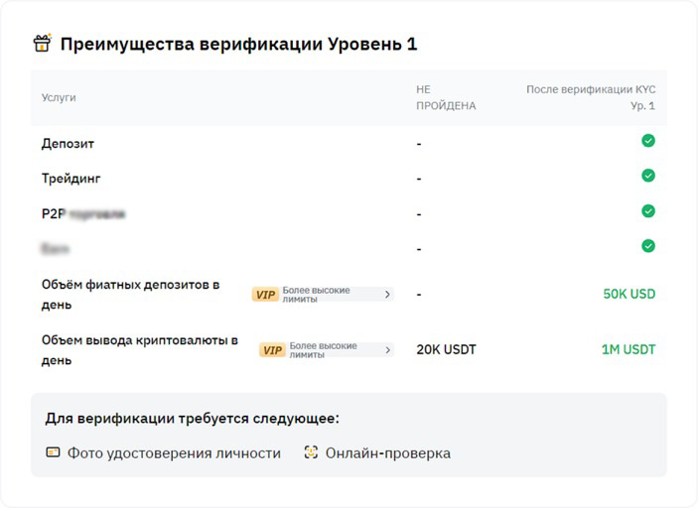
Task: Click the 1M USDT limit value
Action: coord(629,349)
